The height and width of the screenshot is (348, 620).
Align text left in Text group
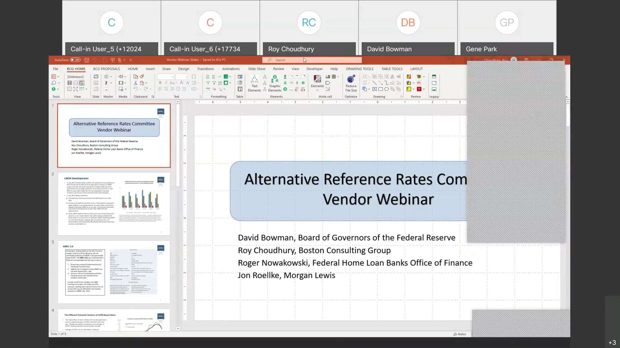coord(160,89)
